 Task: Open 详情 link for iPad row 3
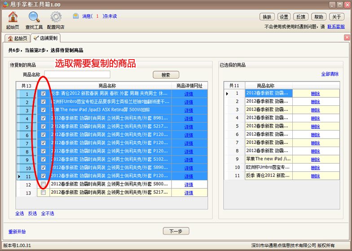click(x=189, y=110)
